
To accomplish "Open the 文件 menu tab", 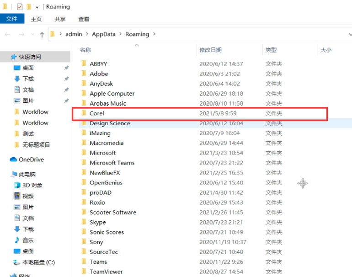I will pyautogui.click(x=11, y=19).
